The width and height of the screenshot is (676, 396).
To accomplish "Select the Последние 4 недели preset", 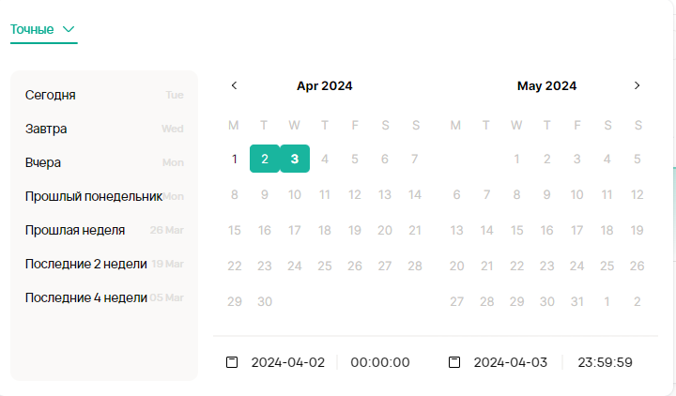I will click(86, 297).
